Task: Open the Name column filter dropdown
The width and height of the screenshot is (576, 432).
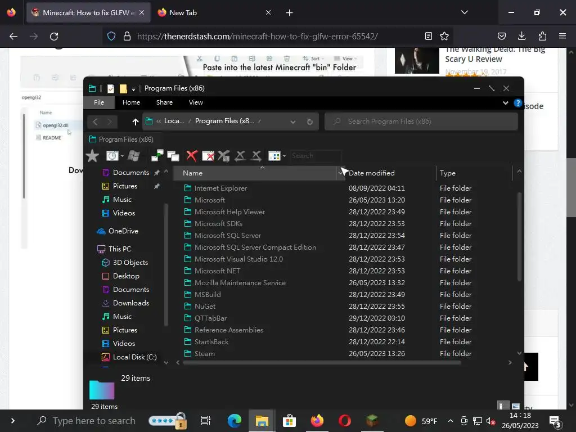Action: click(339, 173)
